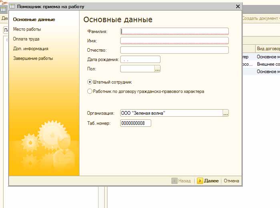This screenshot has width=280, height=208.
Task: Switch to the Оплата труда section
Action: coord(26,39)
